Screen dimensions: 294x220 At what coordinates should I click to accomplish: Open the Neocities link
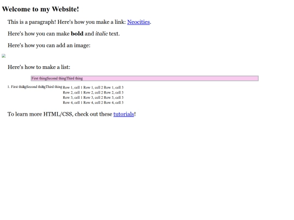click(x=138, y=22)
